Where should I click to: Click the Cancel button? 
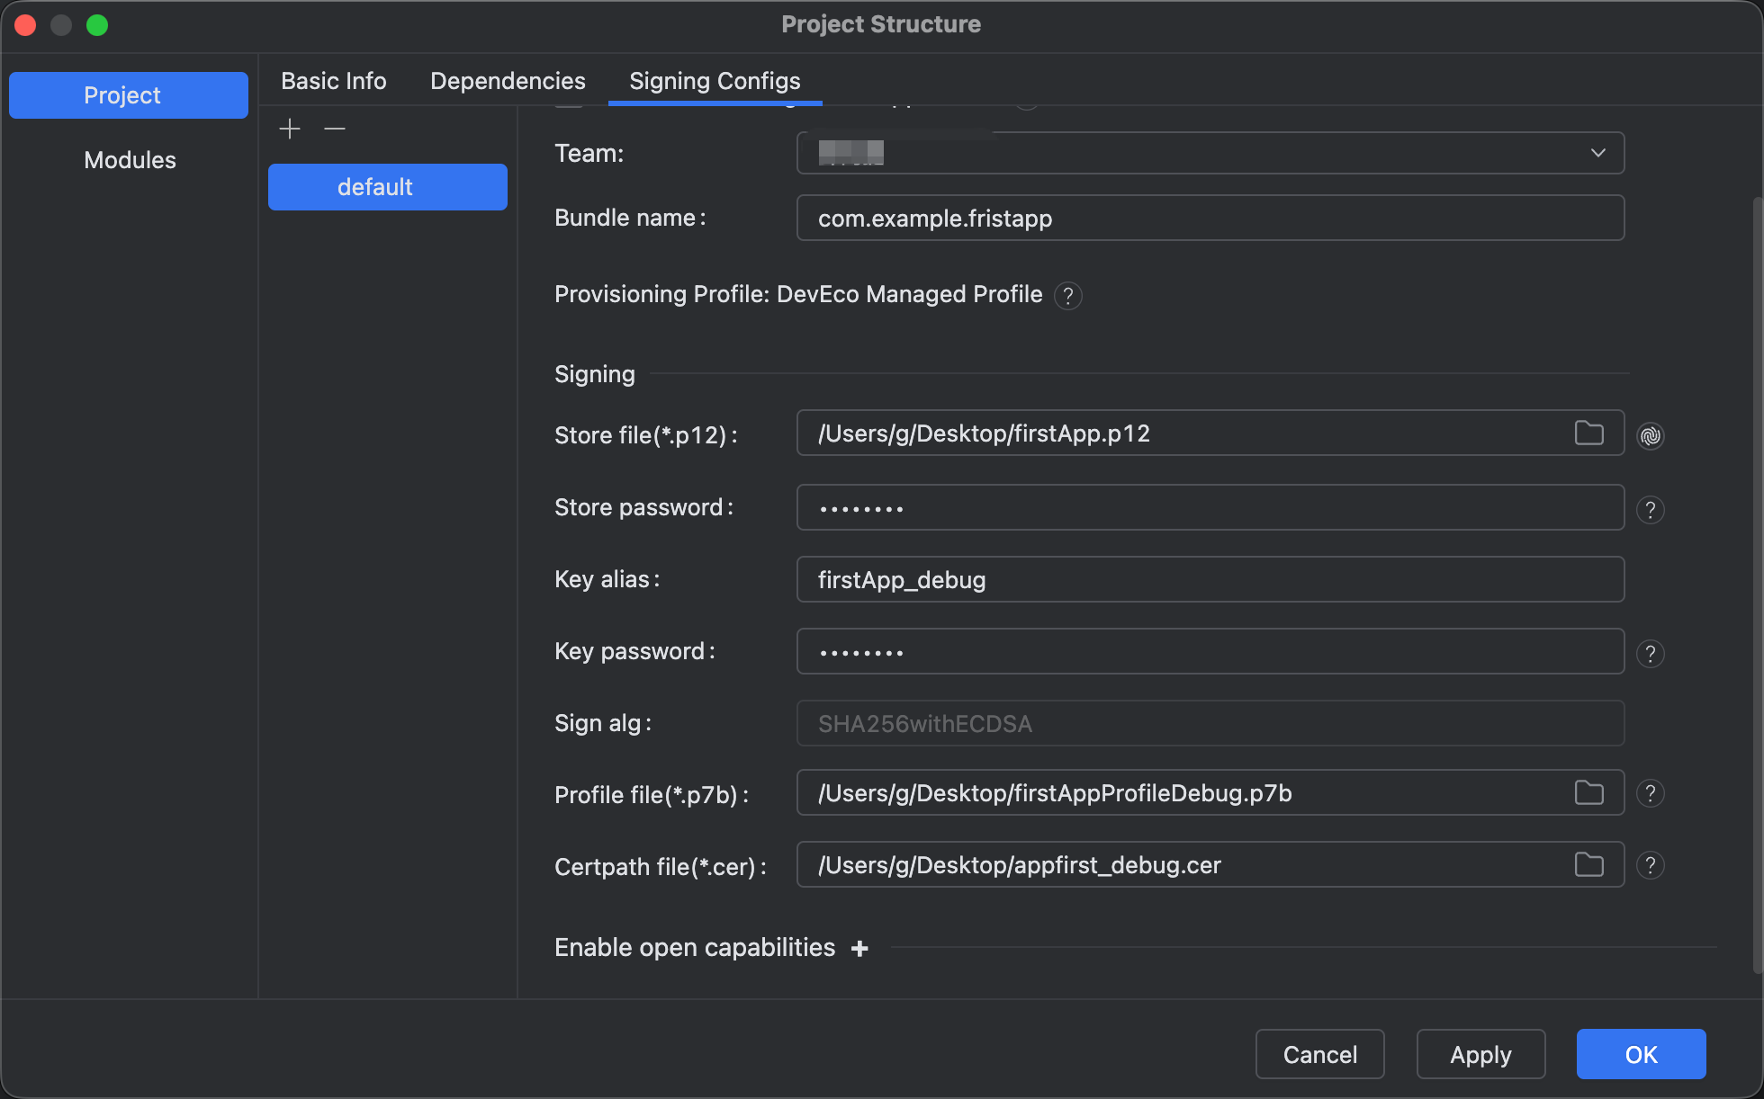1319,1054
